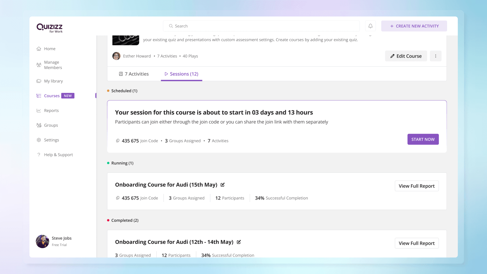The width and height of the screenshot is (487, 274).
Task: Click into the Search field
Action: pos(261,26)
